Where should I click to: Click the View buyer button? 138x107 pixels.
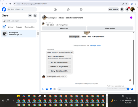pos(64,28)
